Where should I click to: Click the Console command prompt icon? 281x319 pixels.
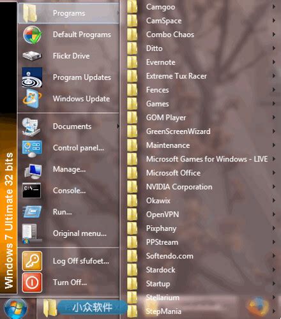[31, 191]
